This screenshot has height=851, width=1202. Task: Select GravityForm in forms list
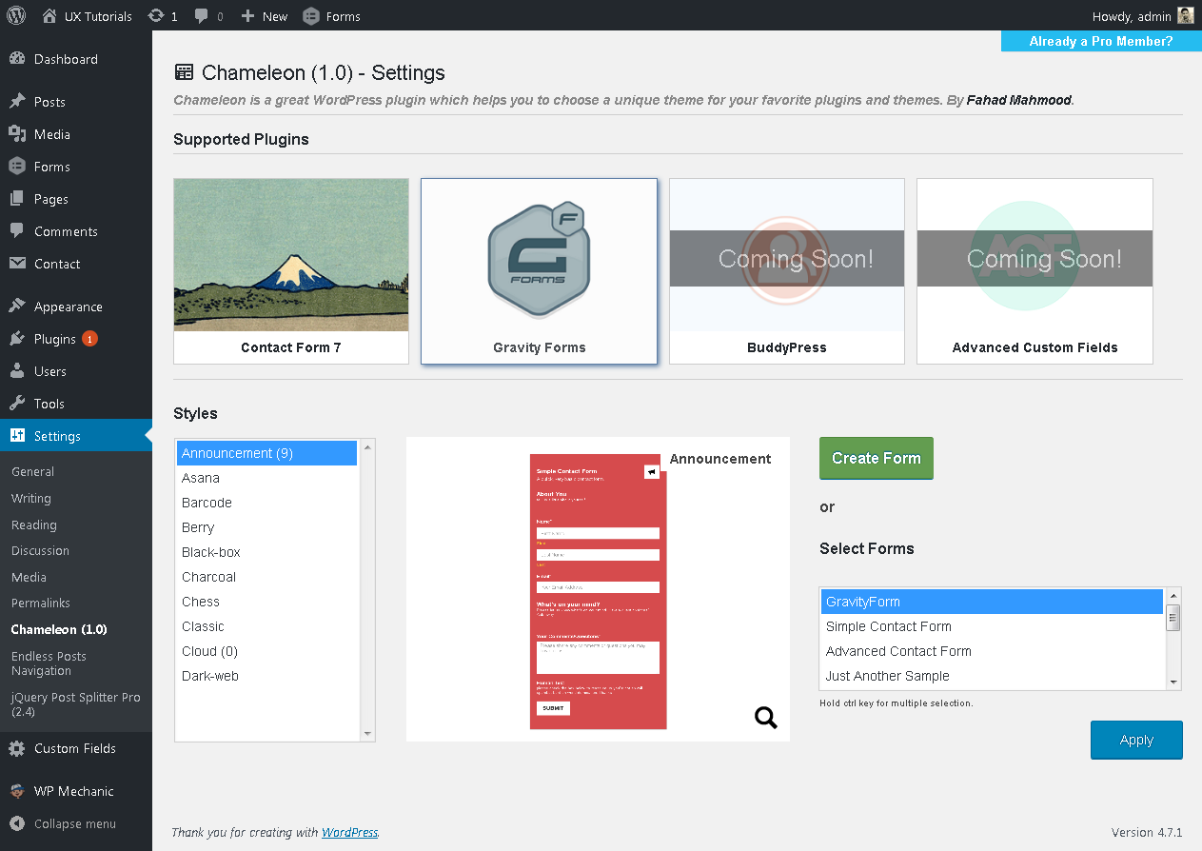coord(992,602)
